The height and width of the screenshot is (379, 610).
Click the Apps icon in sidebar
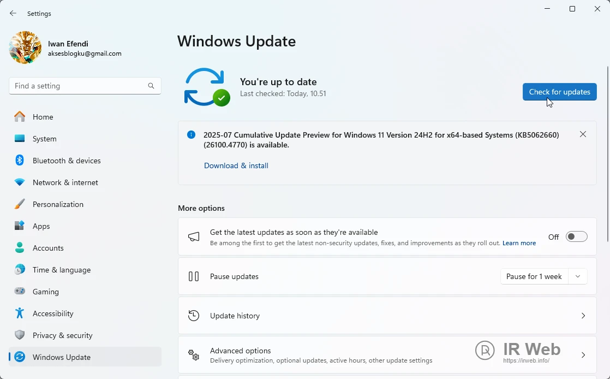point(20,226)
